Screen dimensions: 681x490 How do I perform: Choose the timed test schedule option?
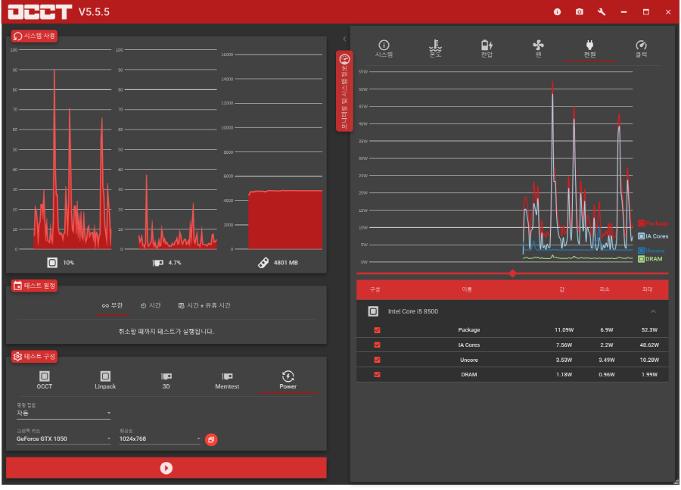point(151,306)
